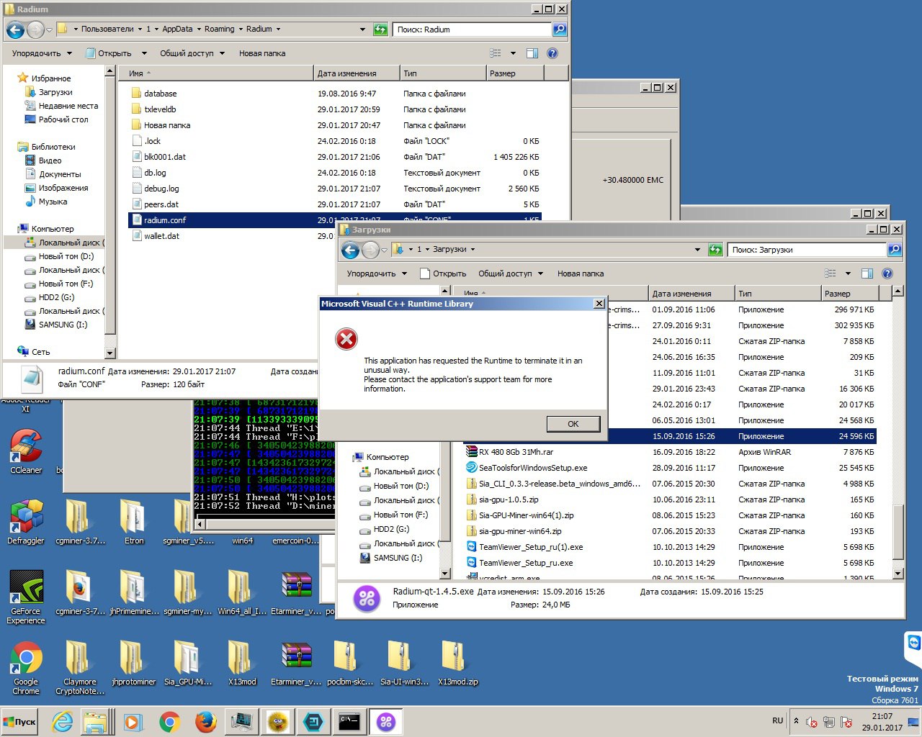Change view mode icon in the Radium window
Viewport: 922px width, 737px height.
coord(496,53)
